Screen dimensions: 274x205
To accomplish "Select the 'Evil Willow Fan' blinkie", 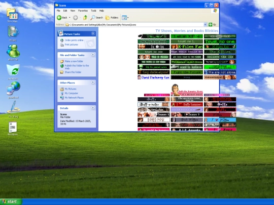I will 187,125.
